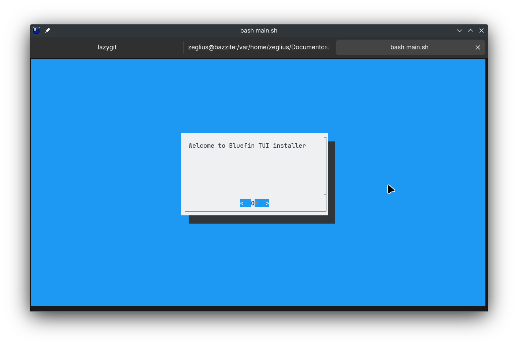Click the terminal app icon in title bar

pyautogui.click(x=36, y=31)
